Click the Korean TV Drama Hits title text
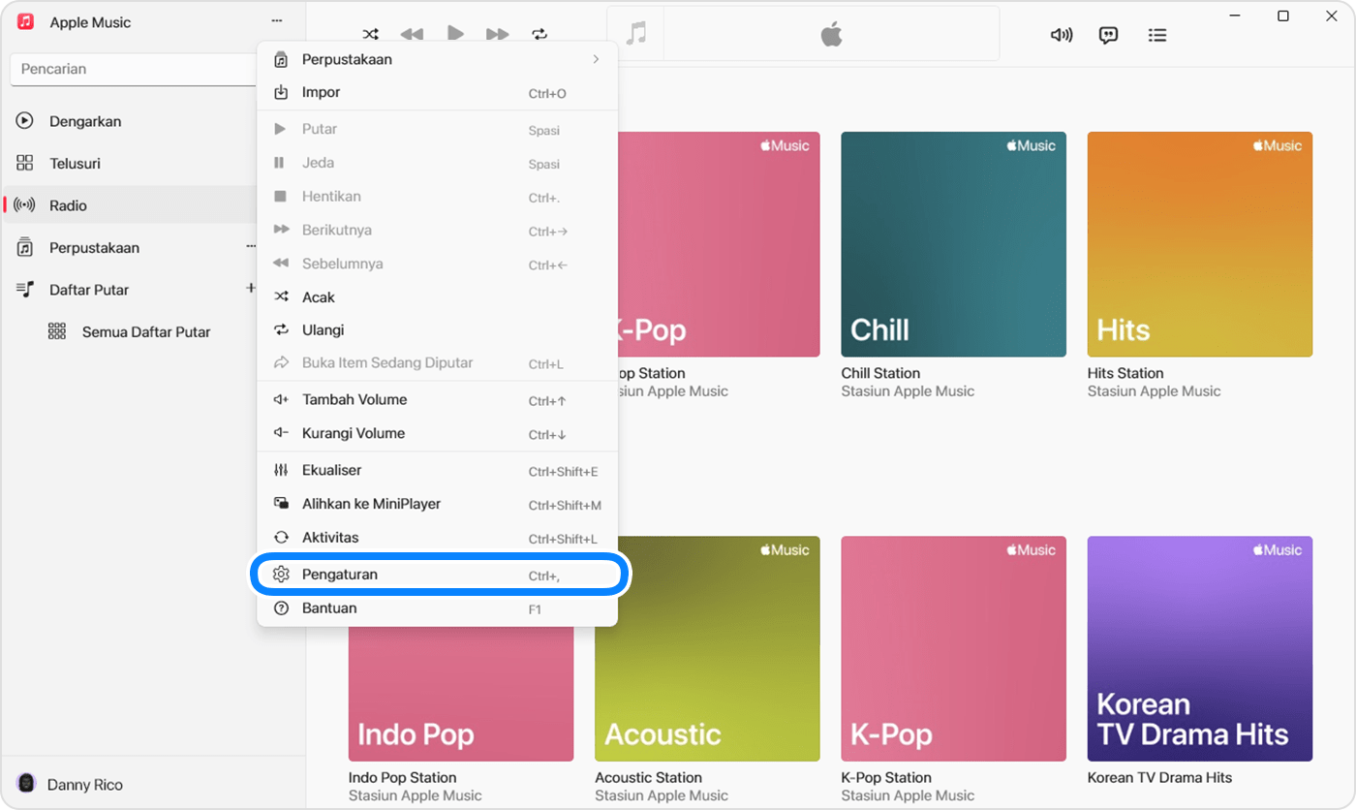 [x=1159, y=777]
